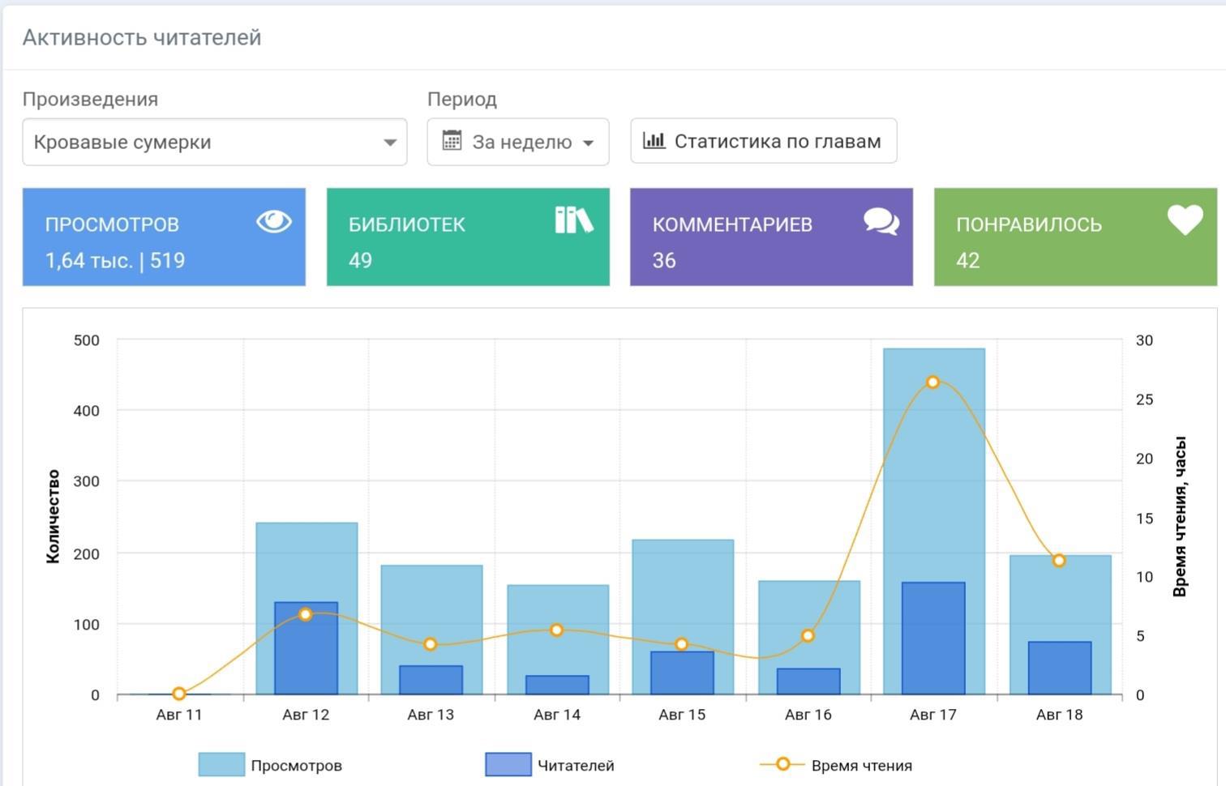
Task: Click the speech bubbles icon on Комментариев card
Action: click(x=881, y=221)
